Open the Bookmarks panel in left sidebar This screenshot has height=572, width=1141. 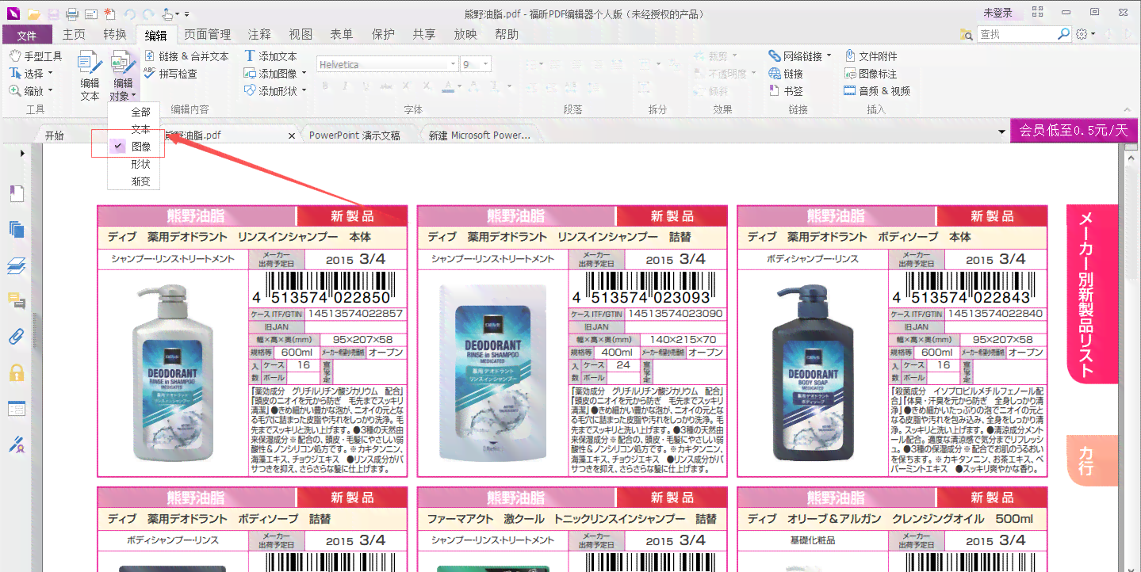click(17, 193)
